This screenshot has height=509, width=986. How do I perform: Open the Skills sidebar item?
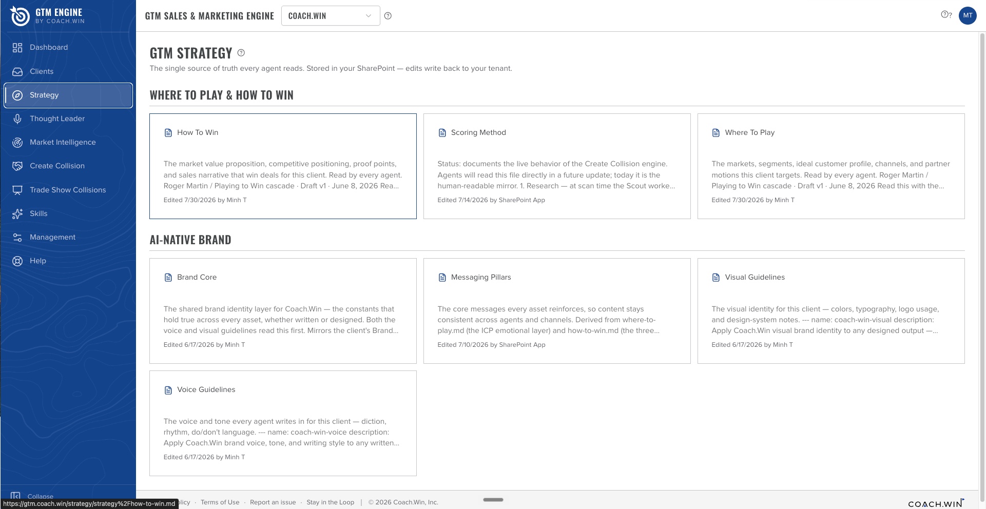(x=68, y=214)
